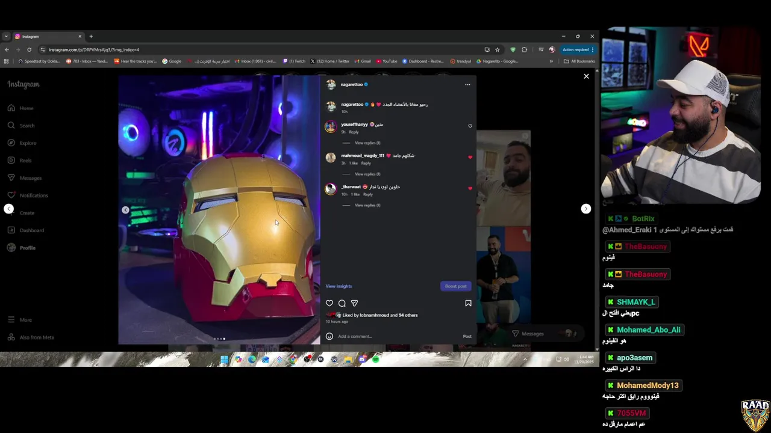Viewport: 771px width, 433px height.
Task: Click the Instagram logo wordmark
Action: (23, 85)
